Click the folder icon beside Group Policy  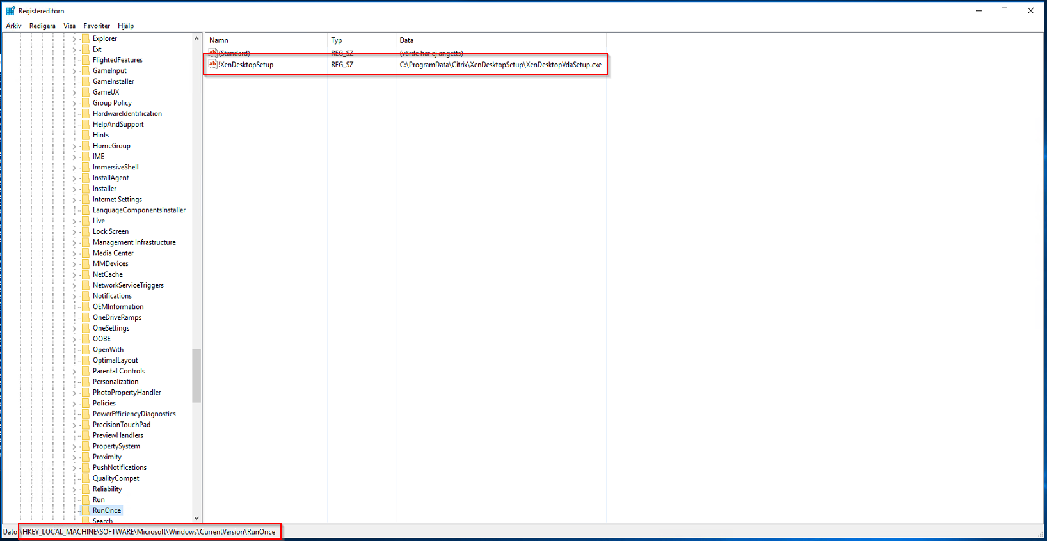tap(86, 103)
